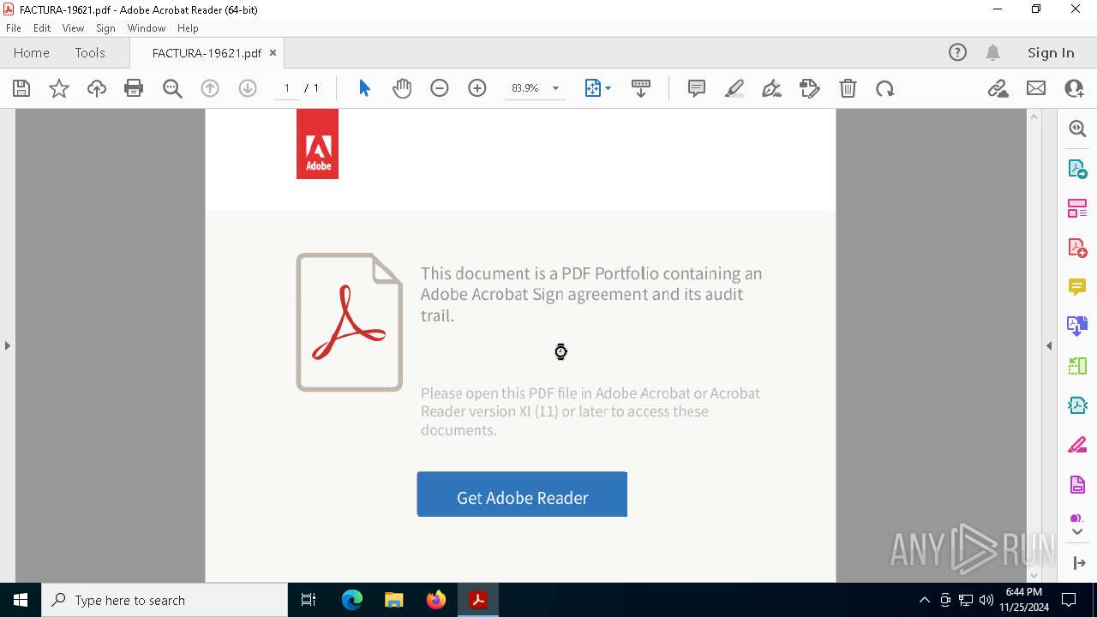The width and height of the screenshot is (1097, 617).
Task: Click the Sign In button
Action: pos(1051,52)
